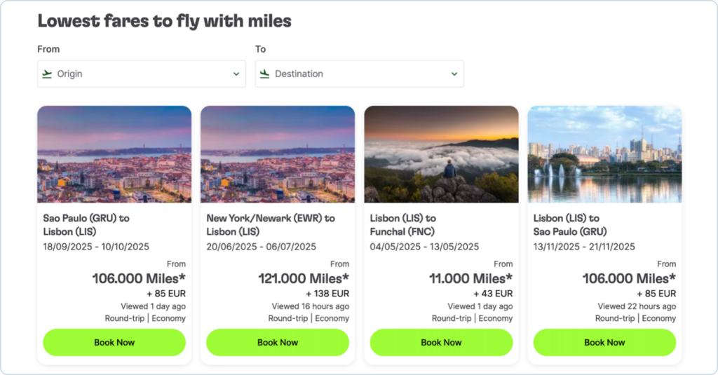Open the Lisbon (LIS) to Funchal (FNC) title

tap(403, 225)
